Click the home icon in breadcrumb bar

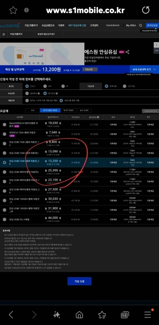(x=4, y=34)
